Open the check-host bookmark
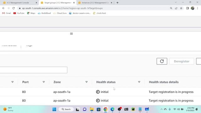The width and height of the screenshot is (201, 113). tap(100, 13)
